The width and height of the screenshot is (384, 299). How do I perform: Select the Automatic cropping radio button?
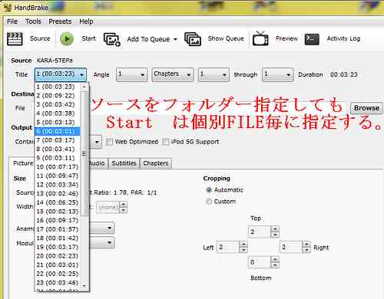click(209, 190)
